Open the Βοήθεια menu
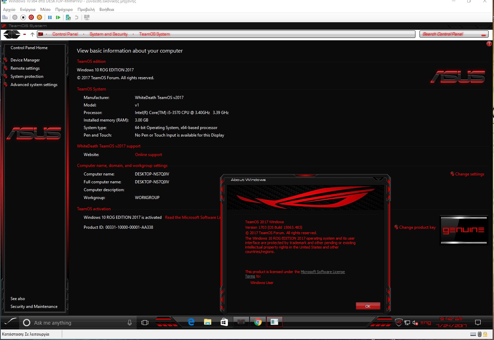 [107, 10]
